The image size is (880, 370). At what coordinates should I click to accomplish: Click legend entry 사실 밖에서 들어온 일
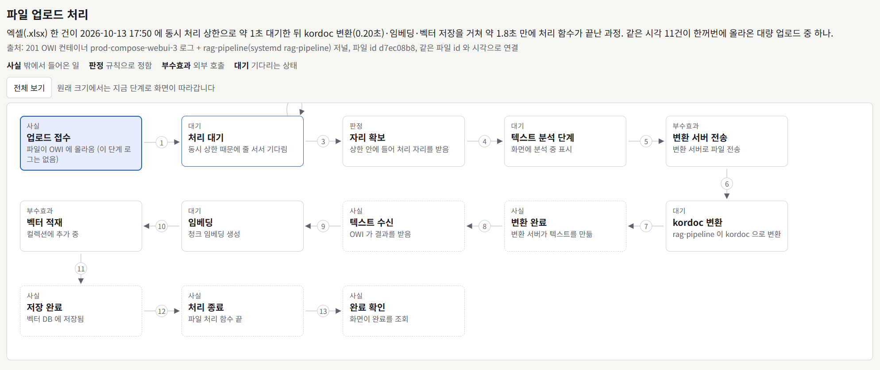coord(43,65)
